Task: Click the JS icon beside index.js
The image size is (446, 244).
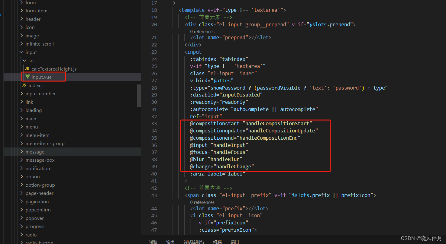Action: pyautogui.click(x=24, y=85)
